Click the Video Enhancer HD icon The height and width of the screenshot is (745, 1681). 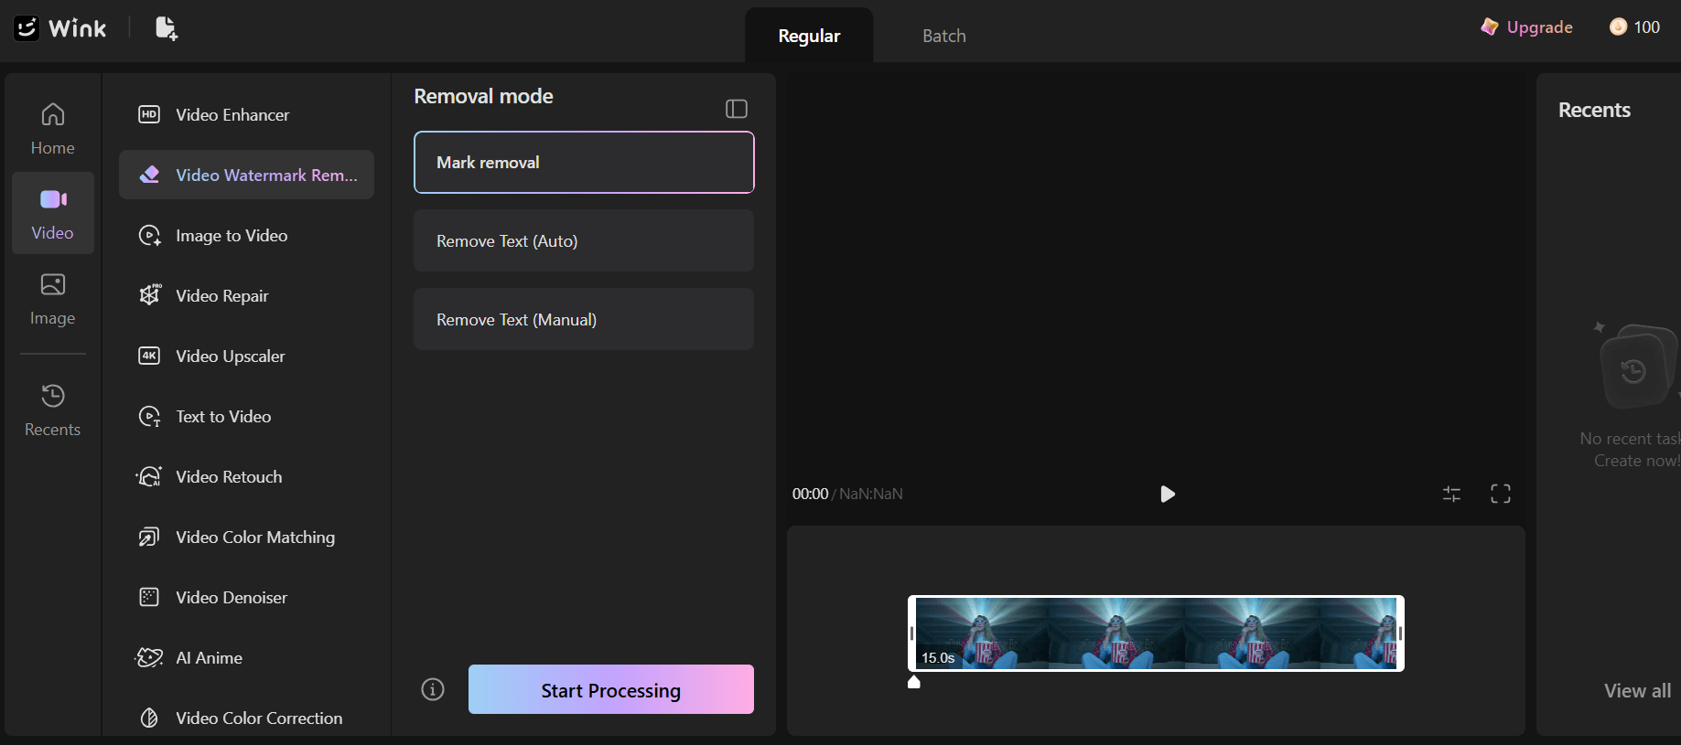click(149, 114)
